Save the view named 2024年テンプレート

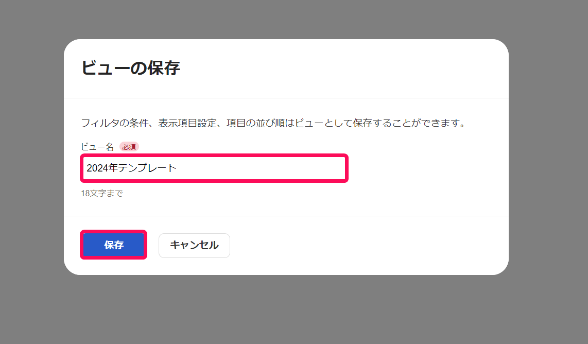[x=114, y=245]
